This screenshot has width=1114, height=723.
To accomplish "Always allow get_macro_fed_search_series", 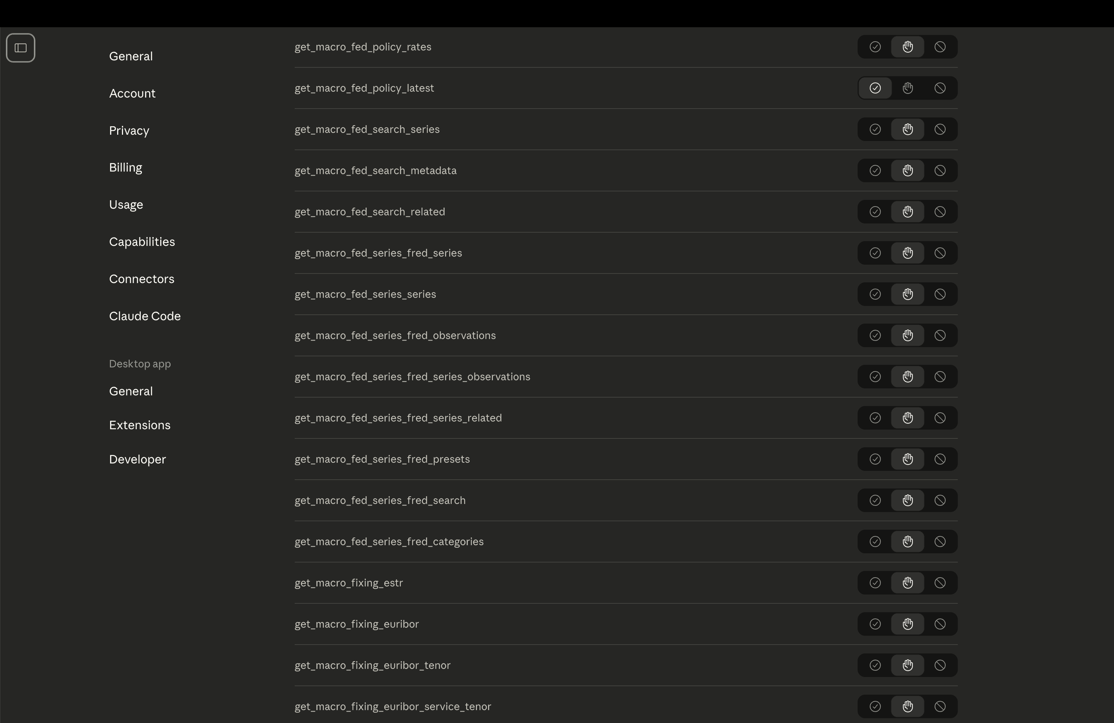I will coord(875,129).
